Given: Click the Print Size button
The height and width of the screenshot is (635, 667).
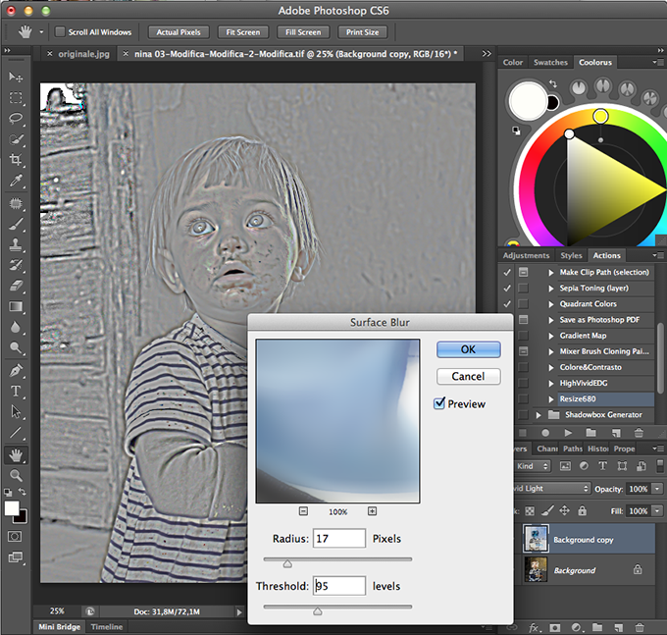Looking at the screenshot, I should click(x=362, y=32).
